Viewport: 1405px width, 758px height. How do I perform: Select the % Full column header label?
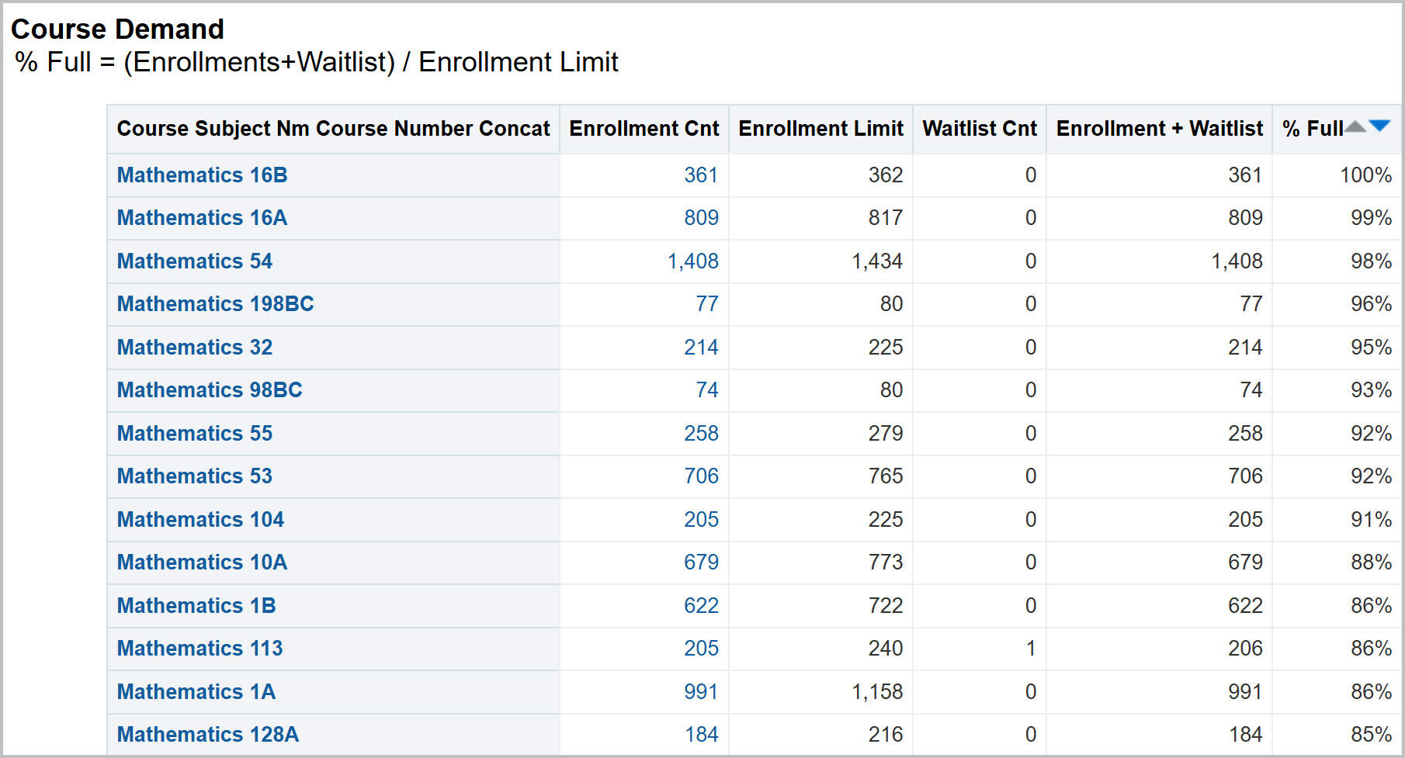coord(1313,128)
